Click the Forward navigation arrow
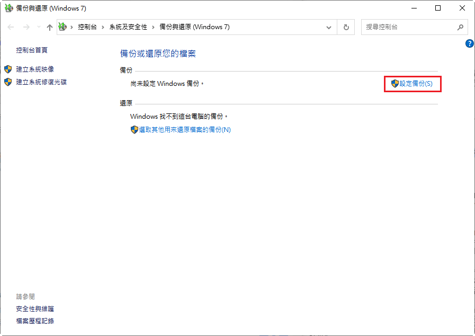Screen dimensions: 475x336 pos(26,27)
